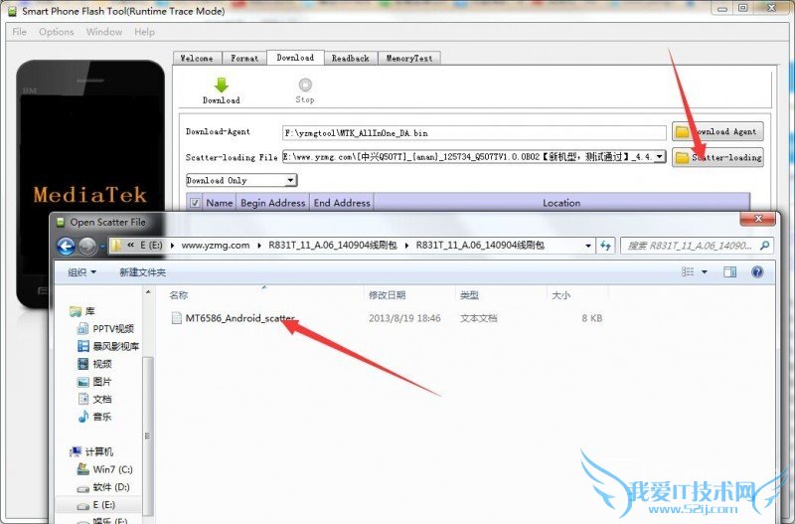Expand the view options dropdown arrow
The width and height of the screenshot is (795, 524).
point(705,271)
